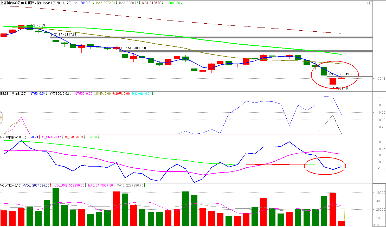Click the 3051.66 - 3049.65 gap label
The image size is (386, 227).
pos(340,74)
